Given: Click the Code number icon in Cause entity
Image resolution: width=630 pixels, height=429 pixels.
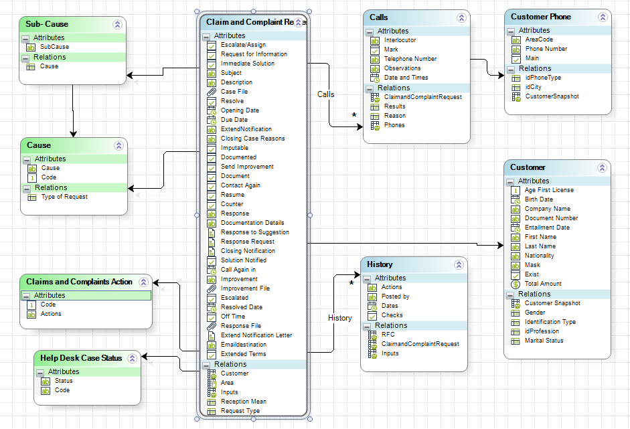Looking at the screenshot, I should (31, 178).
